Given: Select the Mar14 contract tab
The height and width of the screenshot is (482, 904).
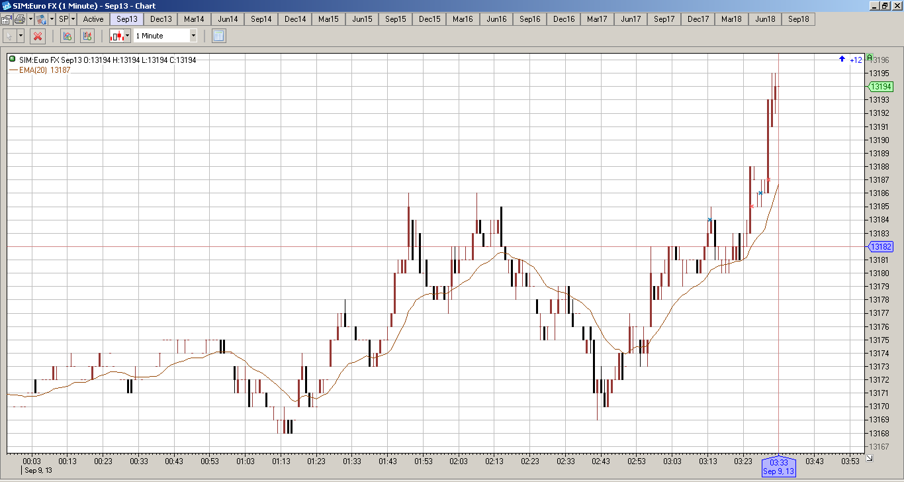Looking at the screenshot, I should pos(194,19).
